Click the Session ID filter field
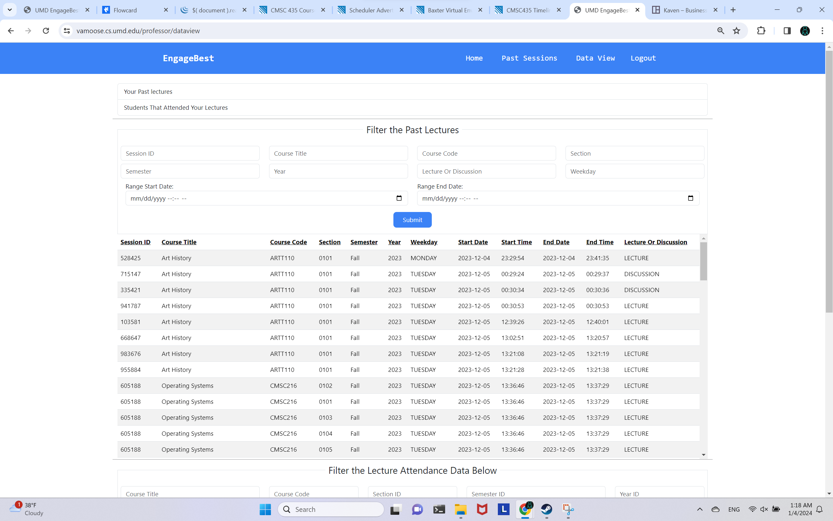This screenshot has width=833, height=521. (190, 153)
